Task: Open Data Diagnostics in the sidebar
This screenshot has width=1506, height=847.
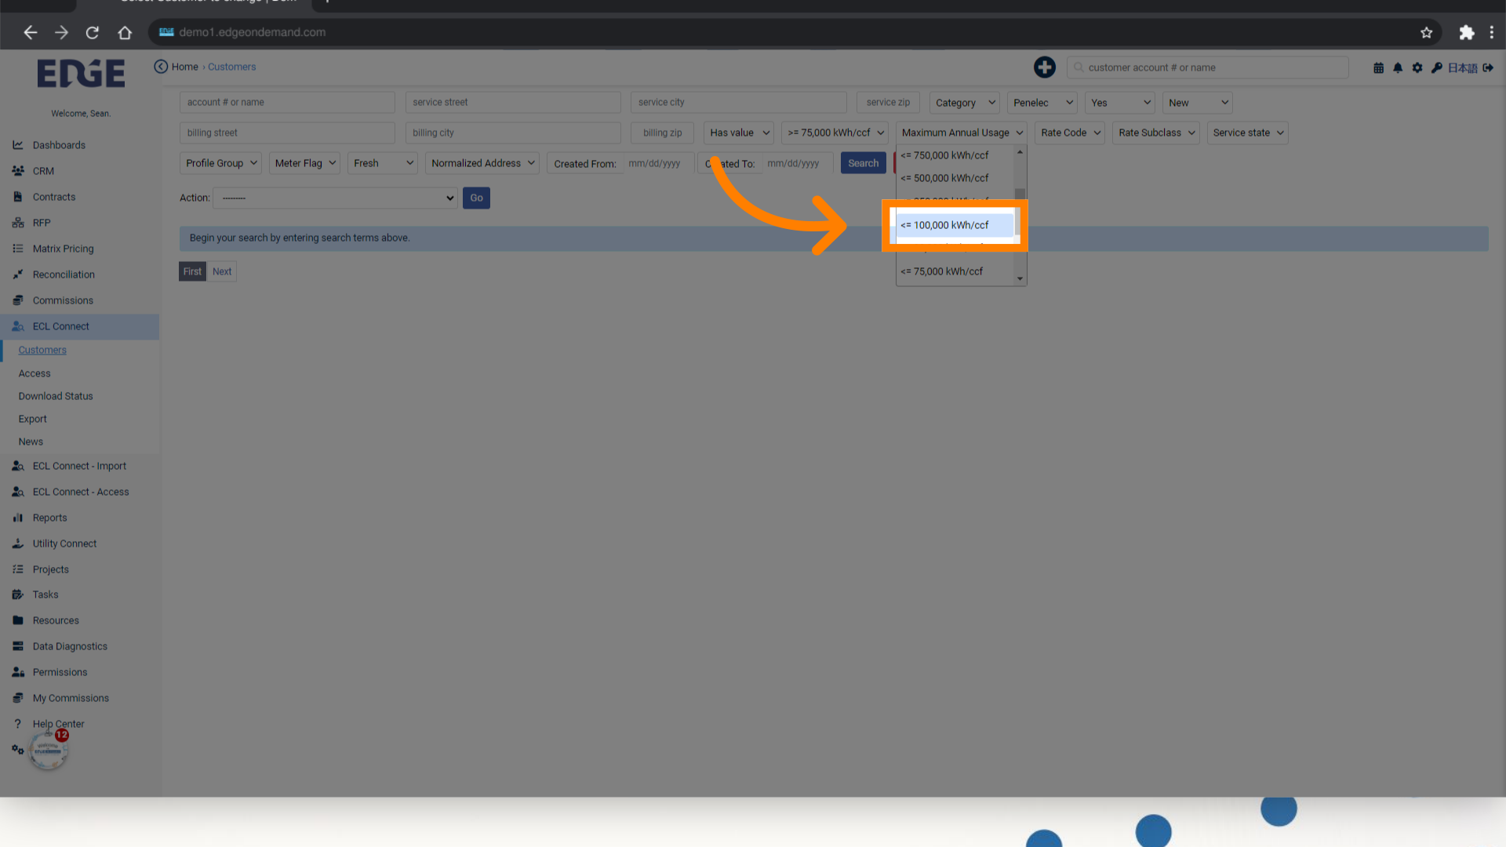Action: (70, 646)
